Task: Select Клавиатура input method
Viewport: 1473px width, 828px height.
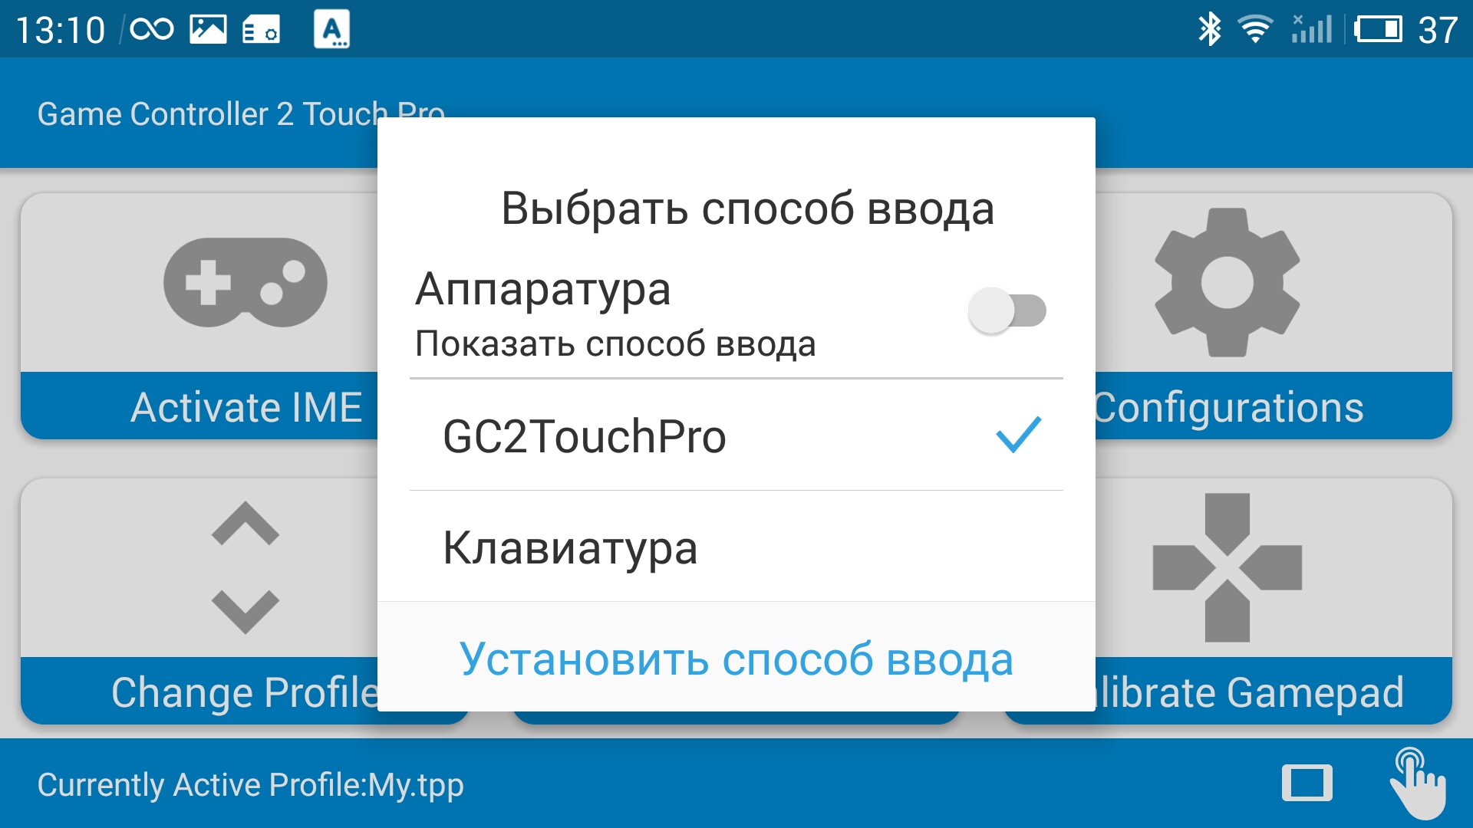Action: coord(736,547)
